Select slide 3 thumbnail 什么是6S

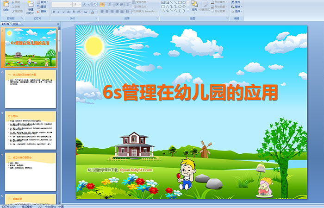point(31,131)
